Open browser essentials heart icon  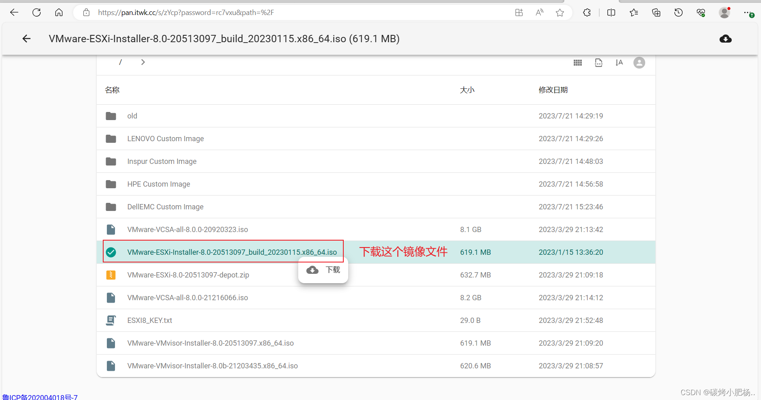tap(701, 13)
